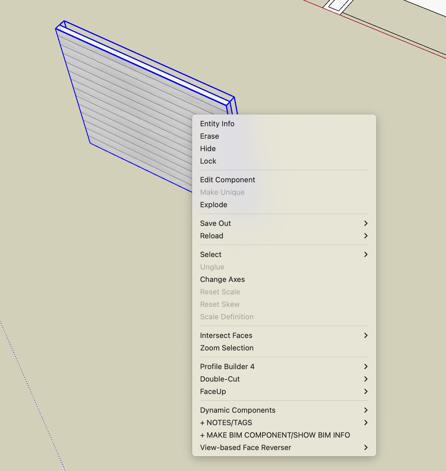Explode the selected component
The width and height of the screenshot is (446, 471).
click(213, 205)
